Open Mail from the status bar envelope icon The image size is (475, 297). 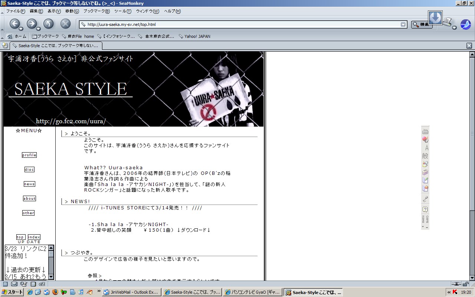(x=14, y=284)
